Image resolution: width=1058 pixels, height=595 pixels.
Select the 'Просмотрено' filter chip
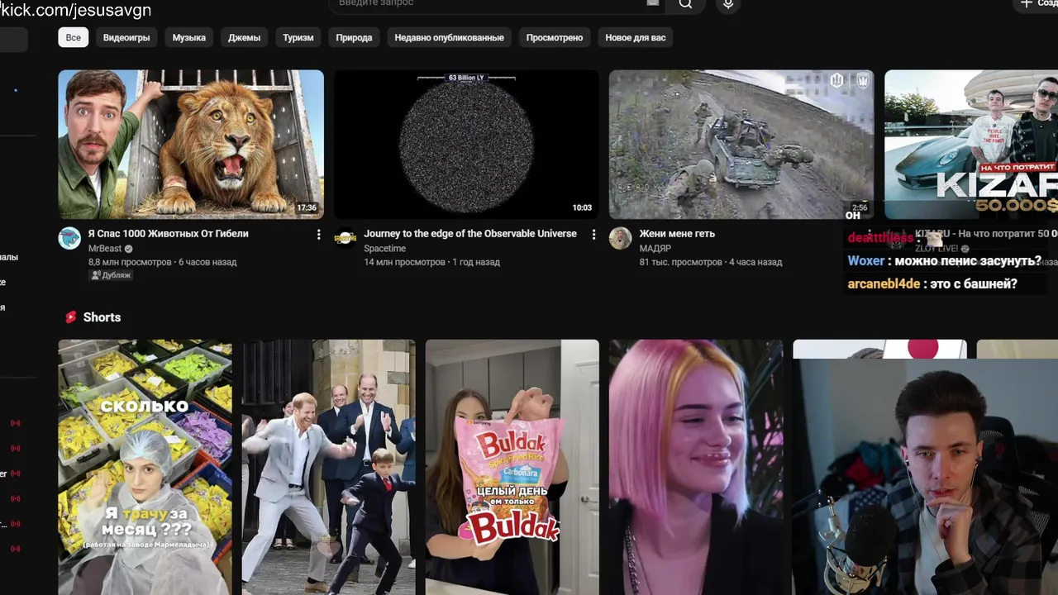pos(555,37)
